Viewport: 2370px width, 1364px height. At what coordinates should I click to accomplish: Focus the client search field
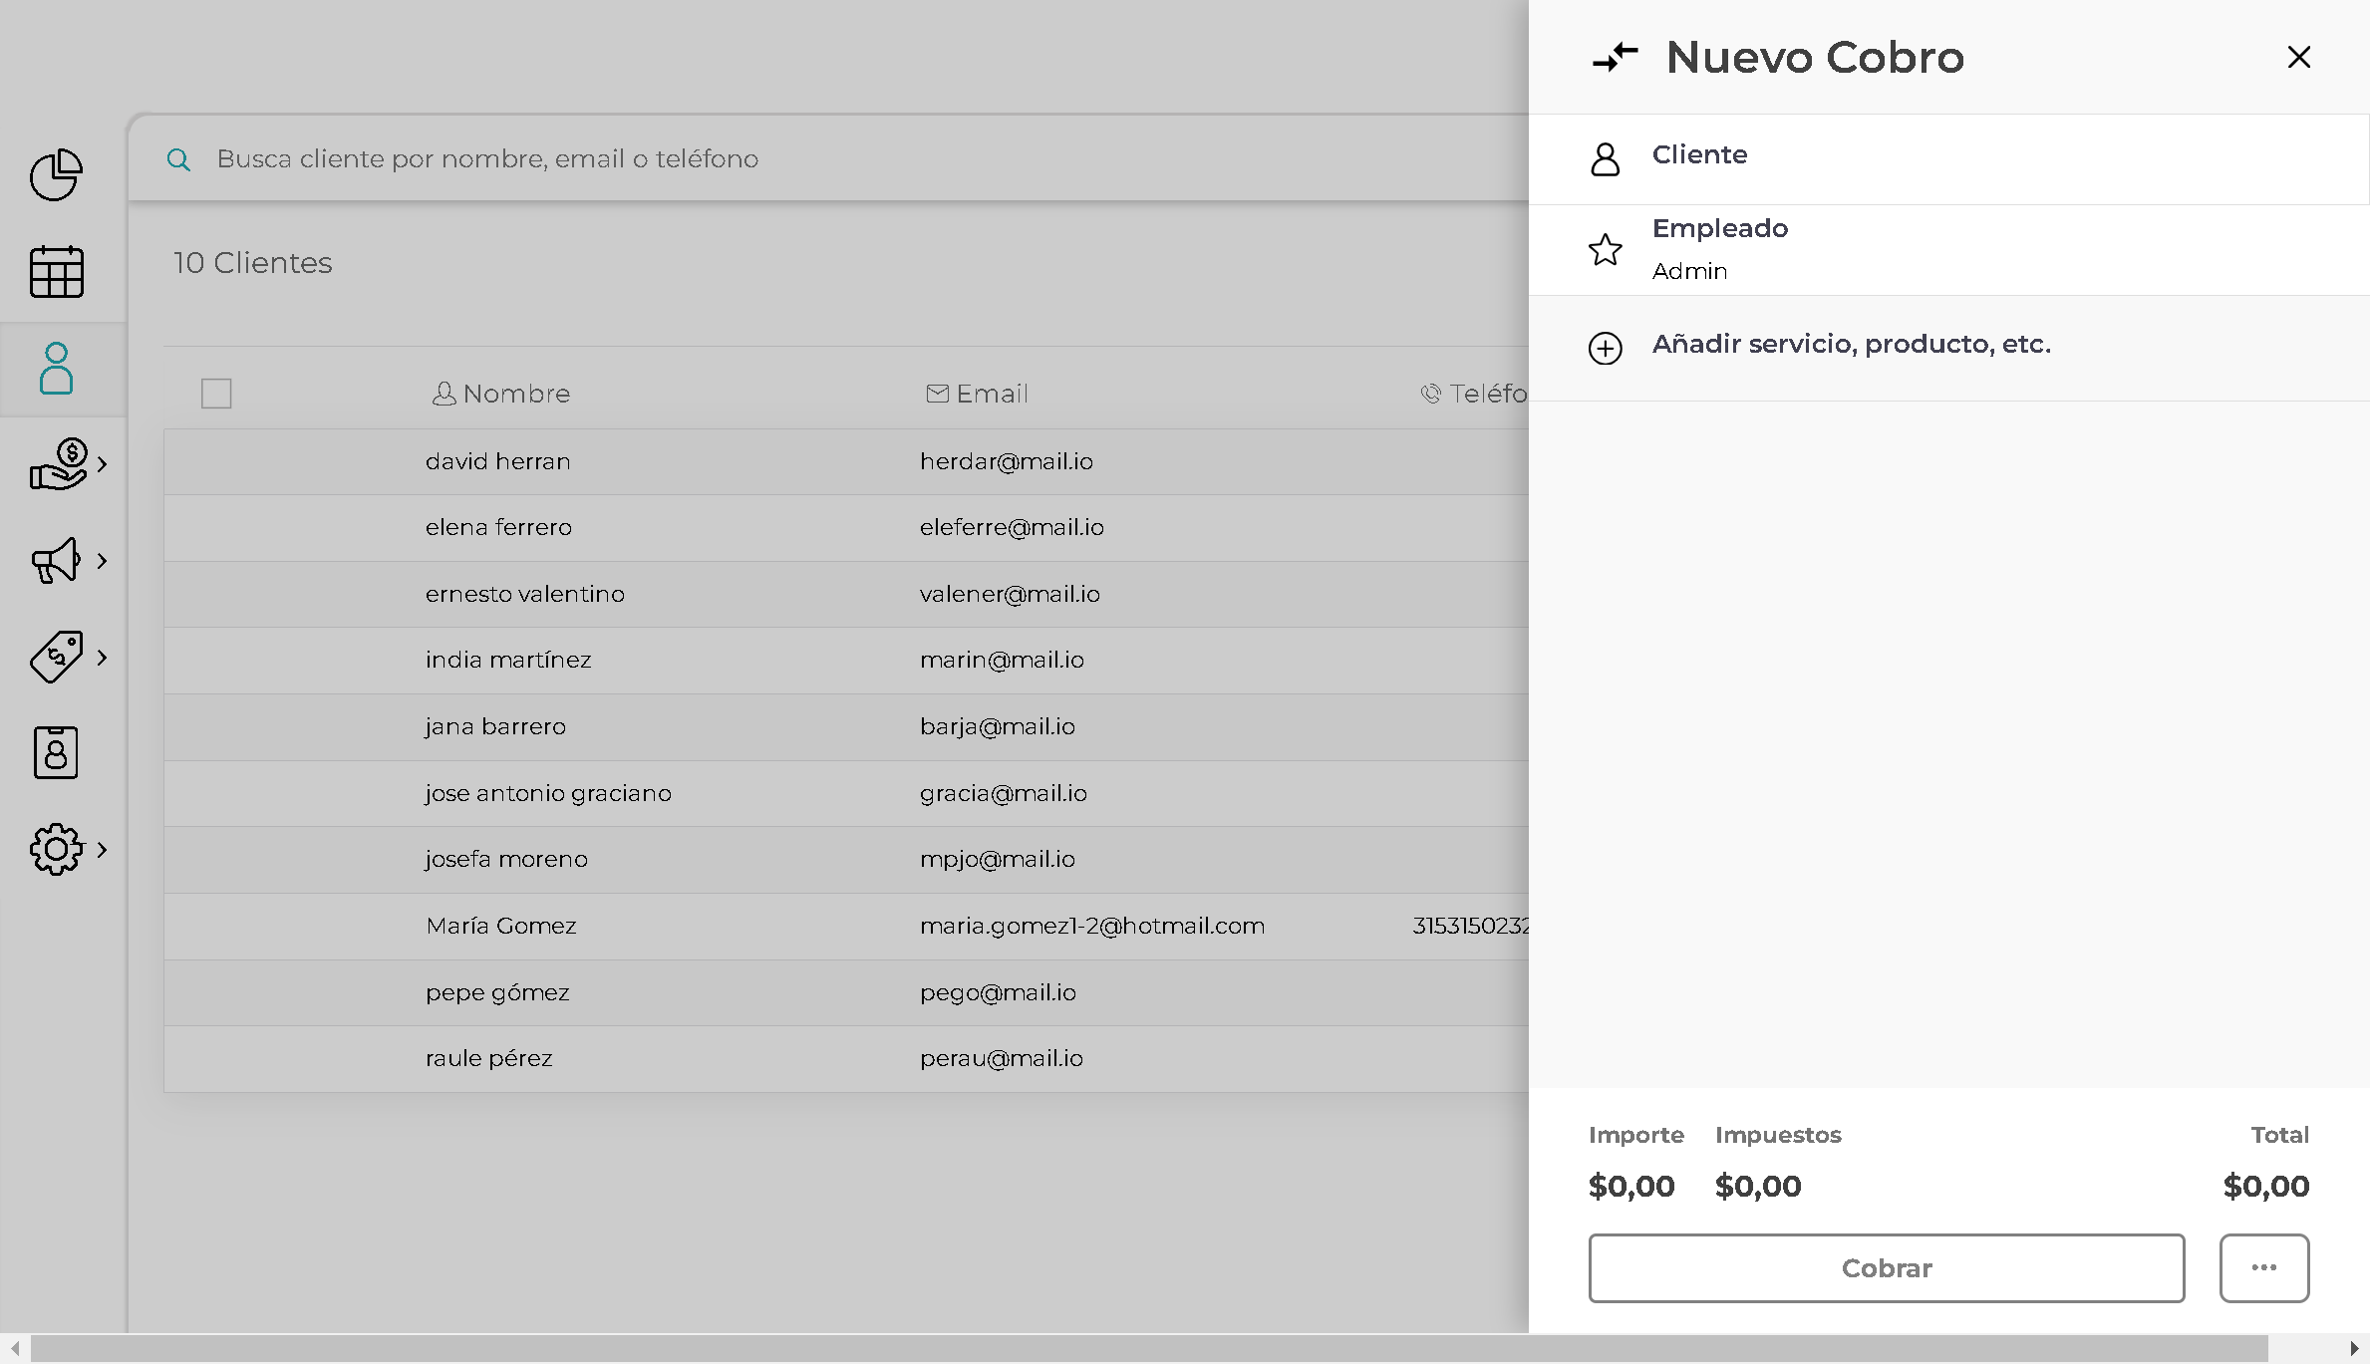(x=827, y=158)
